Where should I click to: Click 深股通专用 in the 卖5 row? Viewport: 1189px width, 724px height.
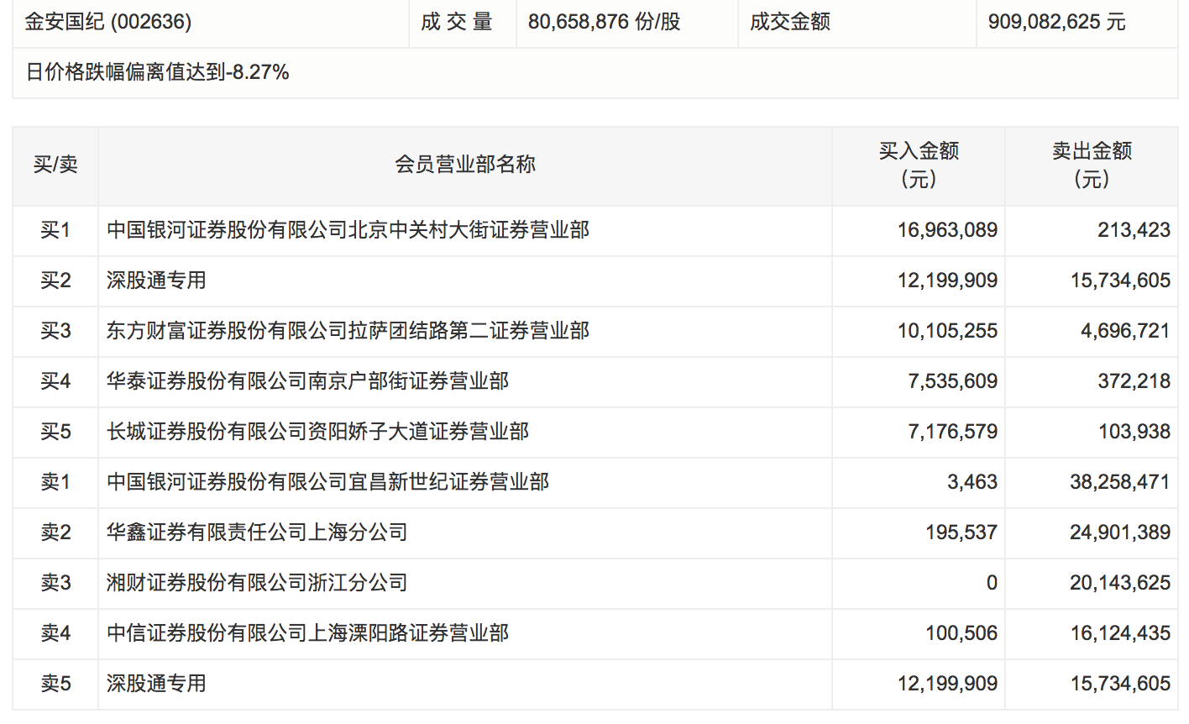coord(156,684)
